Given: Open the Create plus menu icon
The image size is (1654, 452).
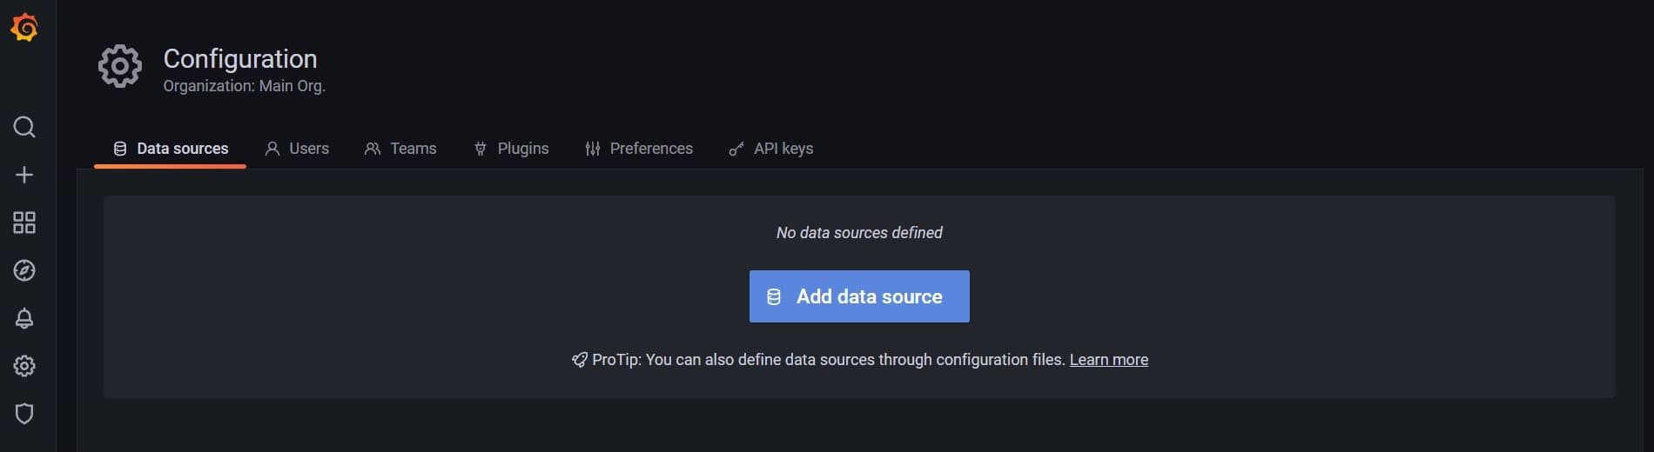Looking at the screenshot, I should coord(24,175).
